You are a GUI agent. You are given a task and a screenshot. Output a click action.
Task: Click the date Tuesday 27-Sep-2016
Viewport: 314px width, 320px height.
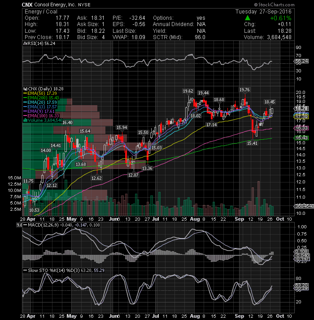[x=263, y=12]
